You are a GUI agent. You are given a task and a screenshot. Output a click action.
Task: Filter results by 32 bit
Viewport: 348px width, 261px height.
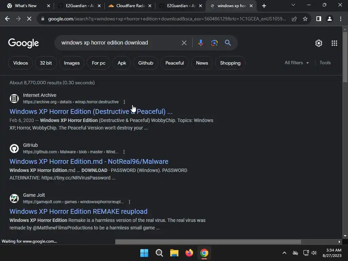[x=46, y=63]
